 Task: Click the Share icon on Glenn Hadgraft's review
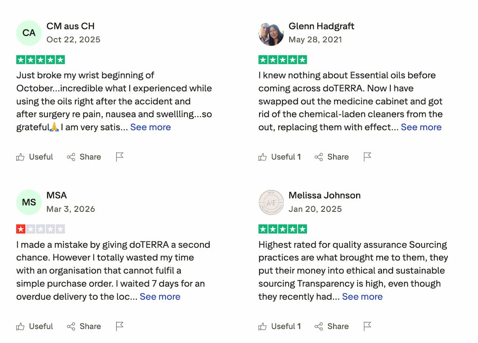tap(318, 157)
